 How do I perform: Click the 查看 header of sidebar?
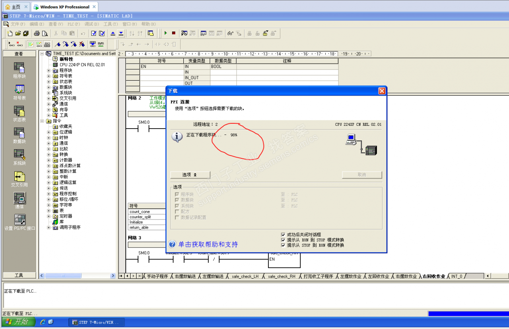[19, 54]
